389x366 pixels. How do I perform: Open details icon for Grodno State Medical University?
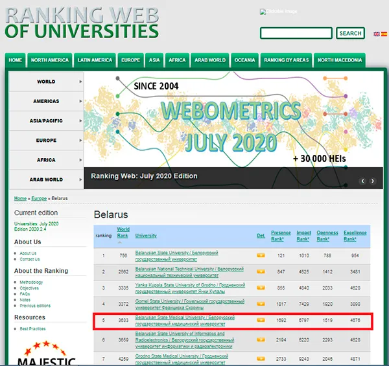(261, 359)
